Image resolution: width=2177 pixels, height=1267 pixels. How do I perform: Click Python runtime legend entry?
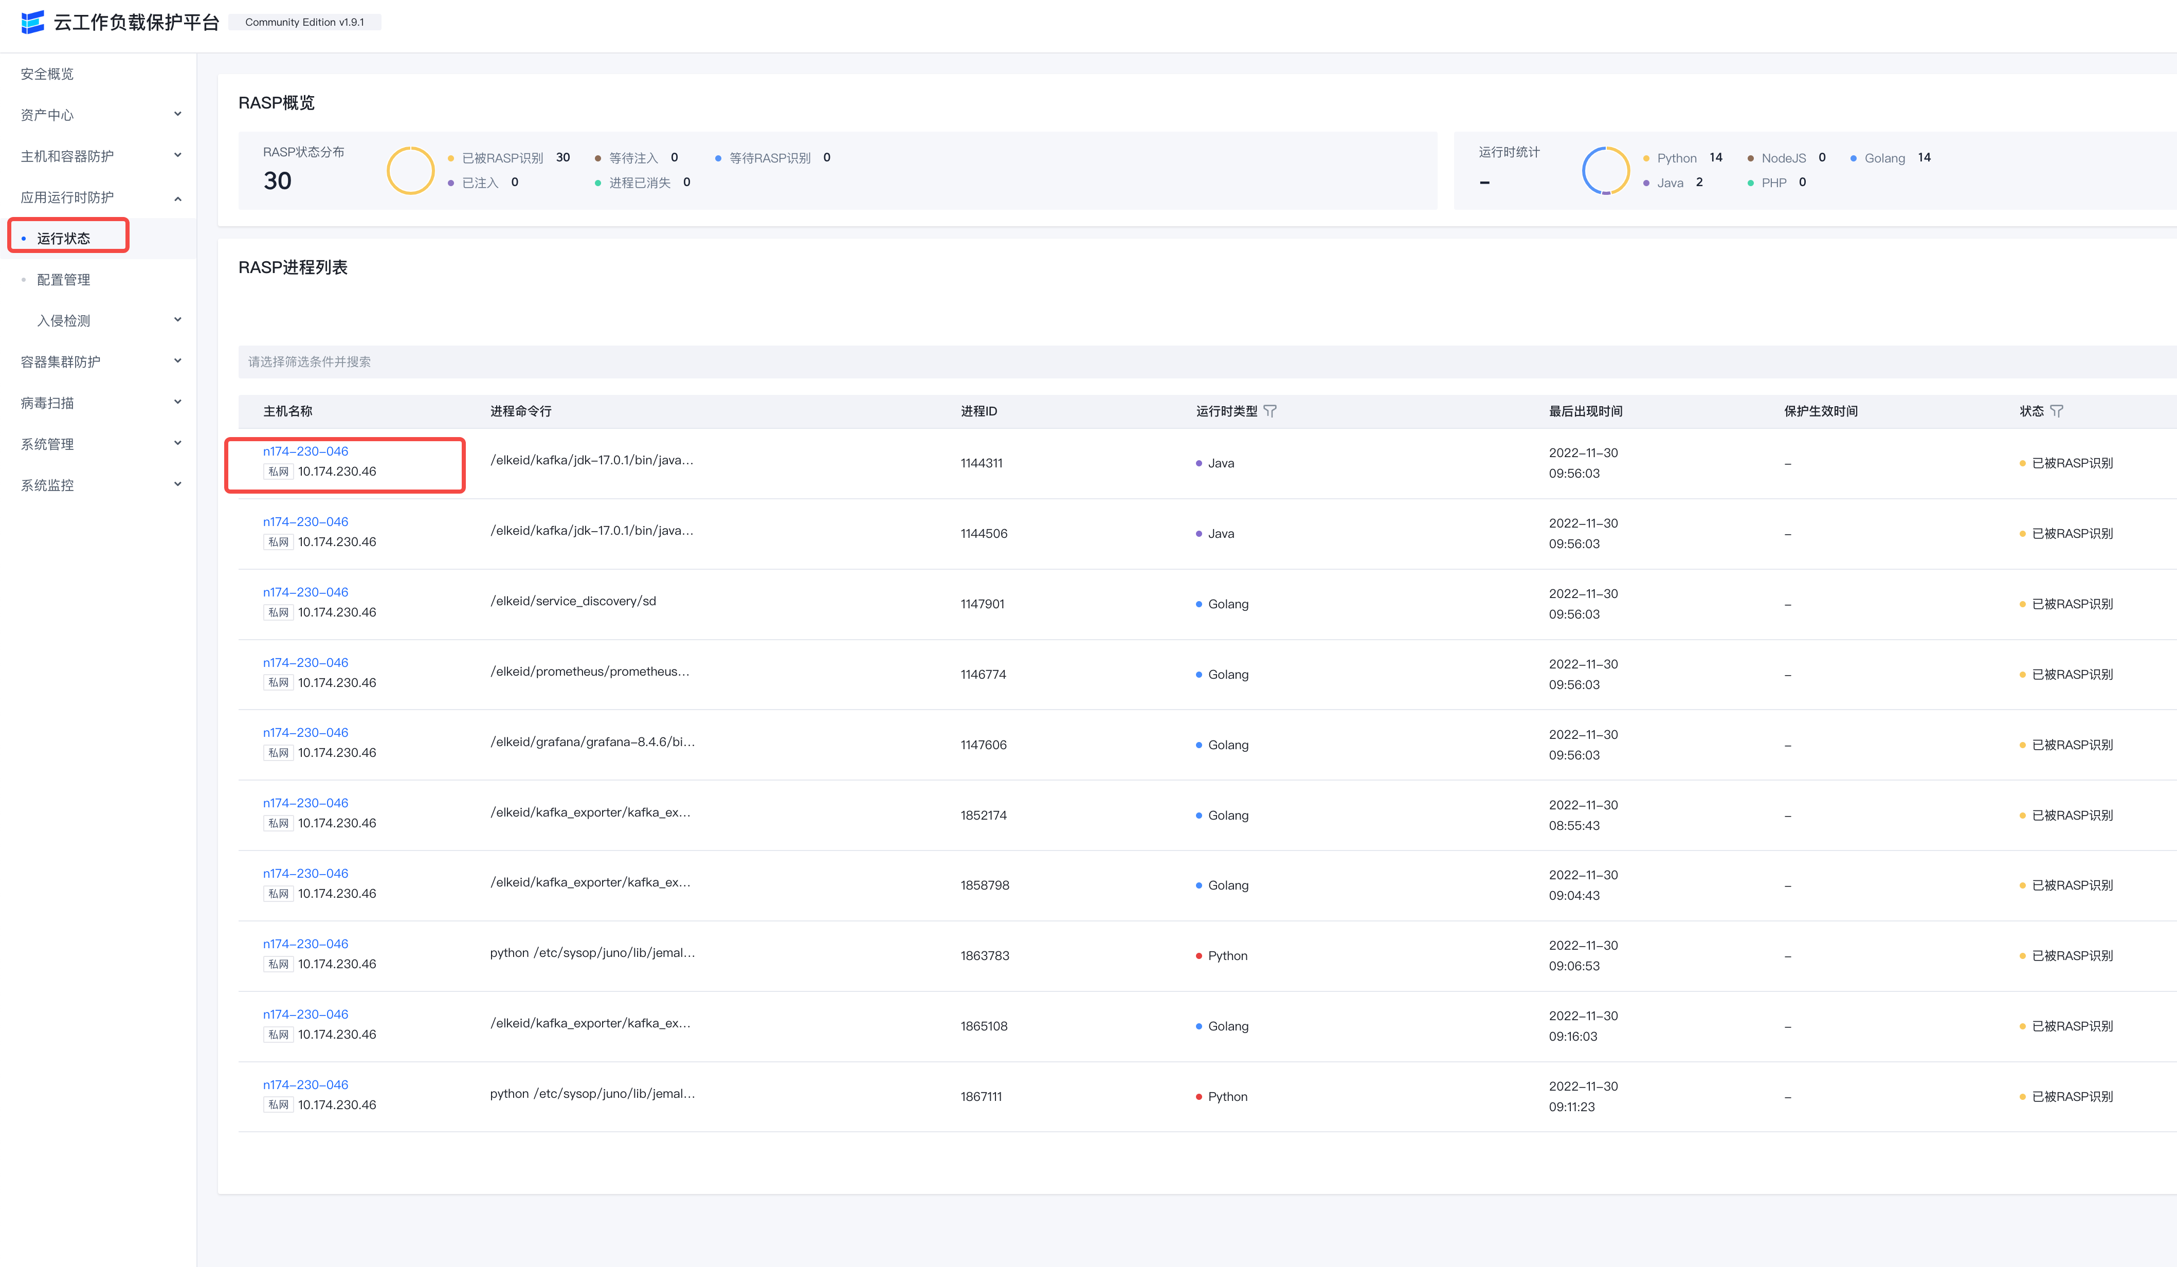tap(1682, 158)
